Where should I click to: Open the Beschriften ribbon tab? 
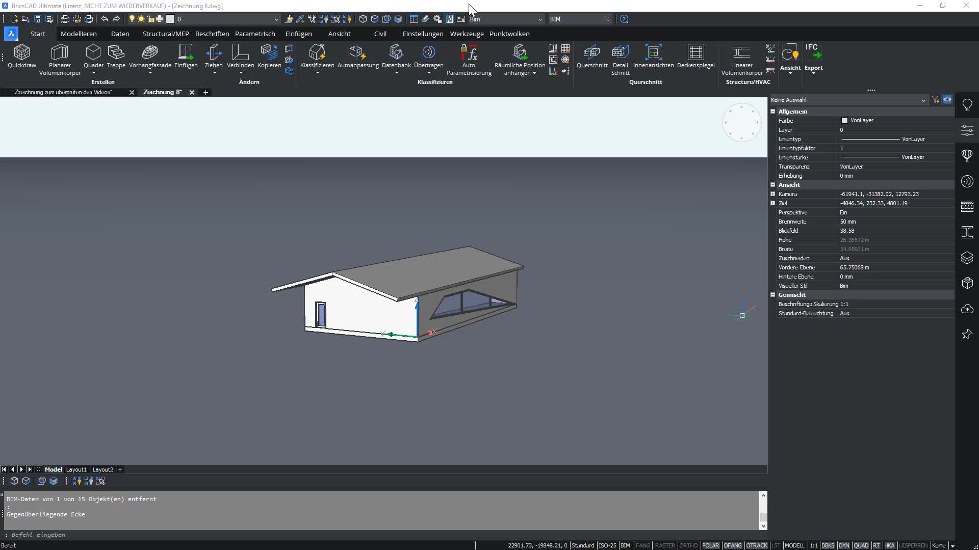[212, 34]
